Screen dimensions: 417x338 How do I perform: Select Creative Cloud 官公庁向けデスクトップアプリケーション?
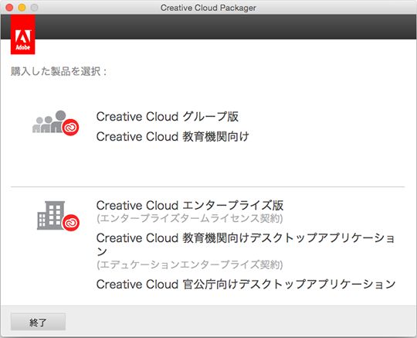pos(246,284)
